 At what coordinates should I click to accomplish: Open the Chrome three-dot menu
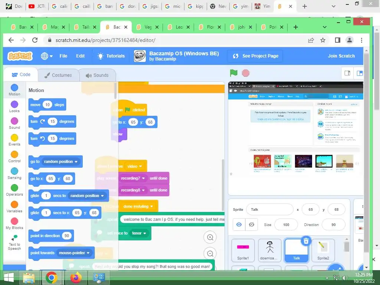pyautogui.click(x=361, y=40)
